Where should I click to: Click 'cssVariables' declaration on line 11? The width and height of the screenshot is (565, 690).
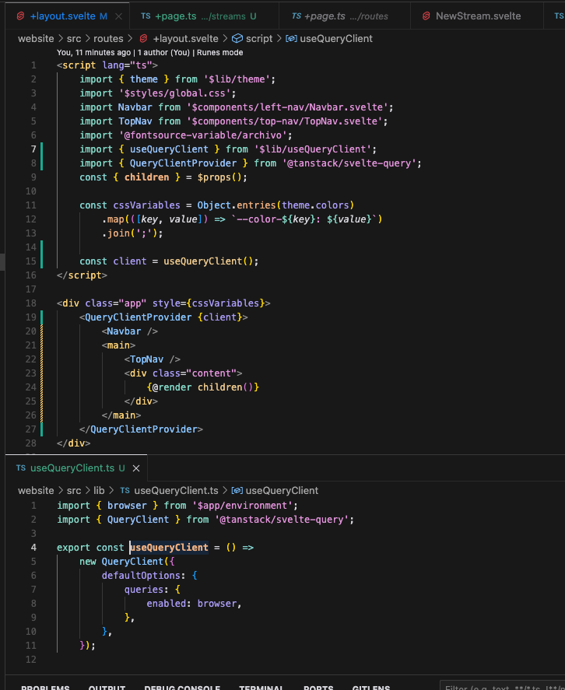pos(146,205)
